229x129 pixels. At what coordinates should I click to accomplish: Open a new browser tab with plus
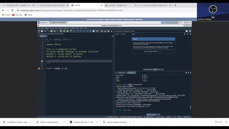click(175, 5)
